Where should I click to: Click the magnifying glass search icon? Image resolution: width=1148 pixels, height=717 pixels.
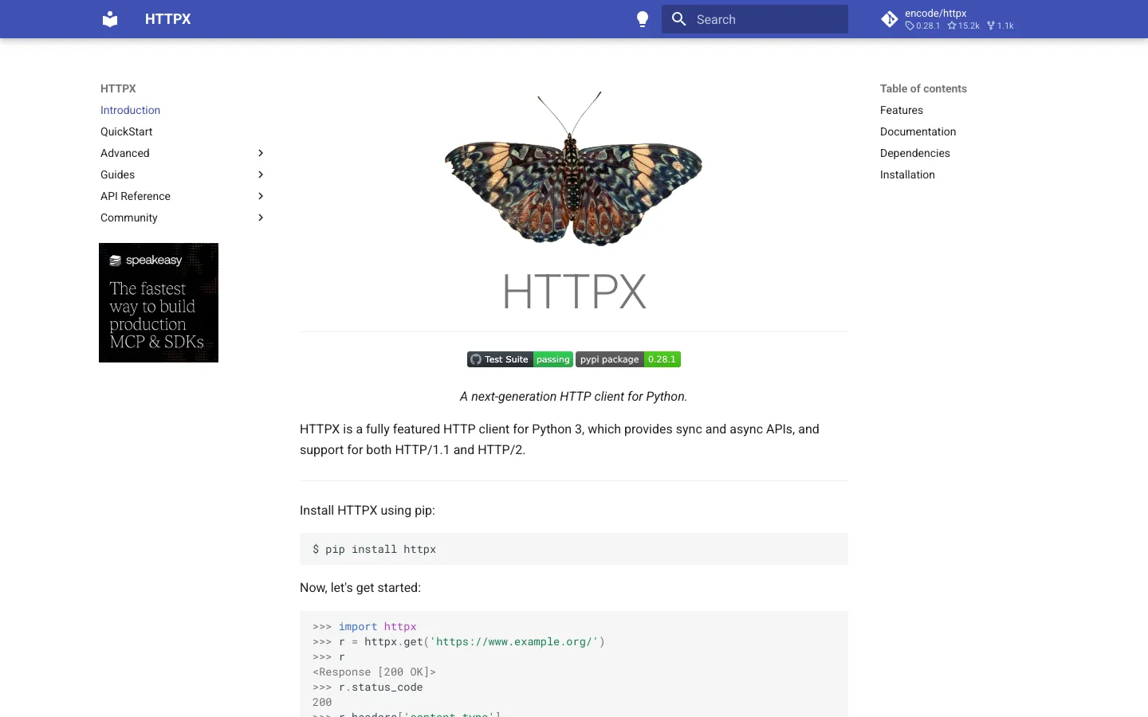point(678,19)
